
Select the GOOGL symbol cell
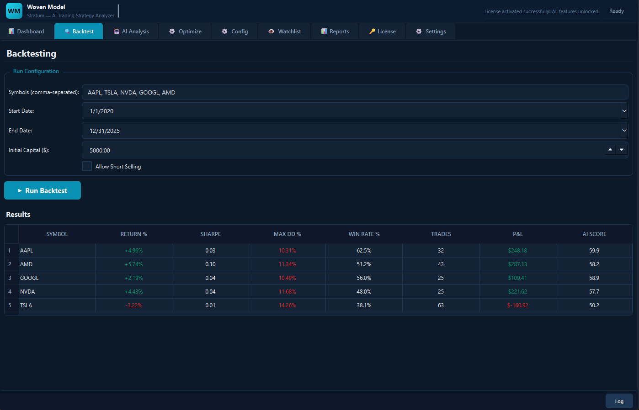click(57, 278)
